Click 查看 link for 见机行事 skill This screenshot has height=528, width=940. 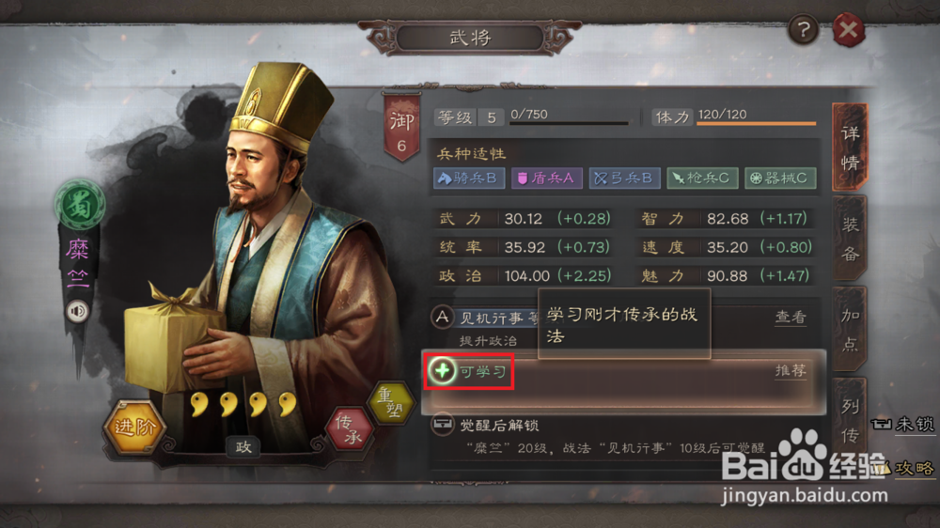(x=791, y=317)
